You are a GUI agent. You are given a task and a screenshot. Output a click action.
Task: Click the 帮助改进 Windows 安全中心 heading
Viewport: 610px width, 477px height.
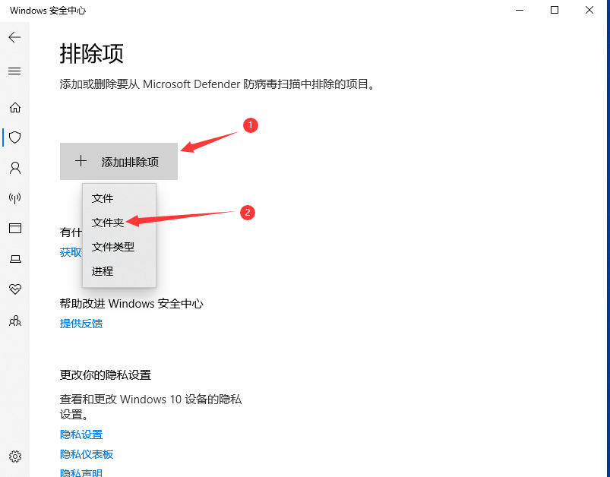point(131,304)
